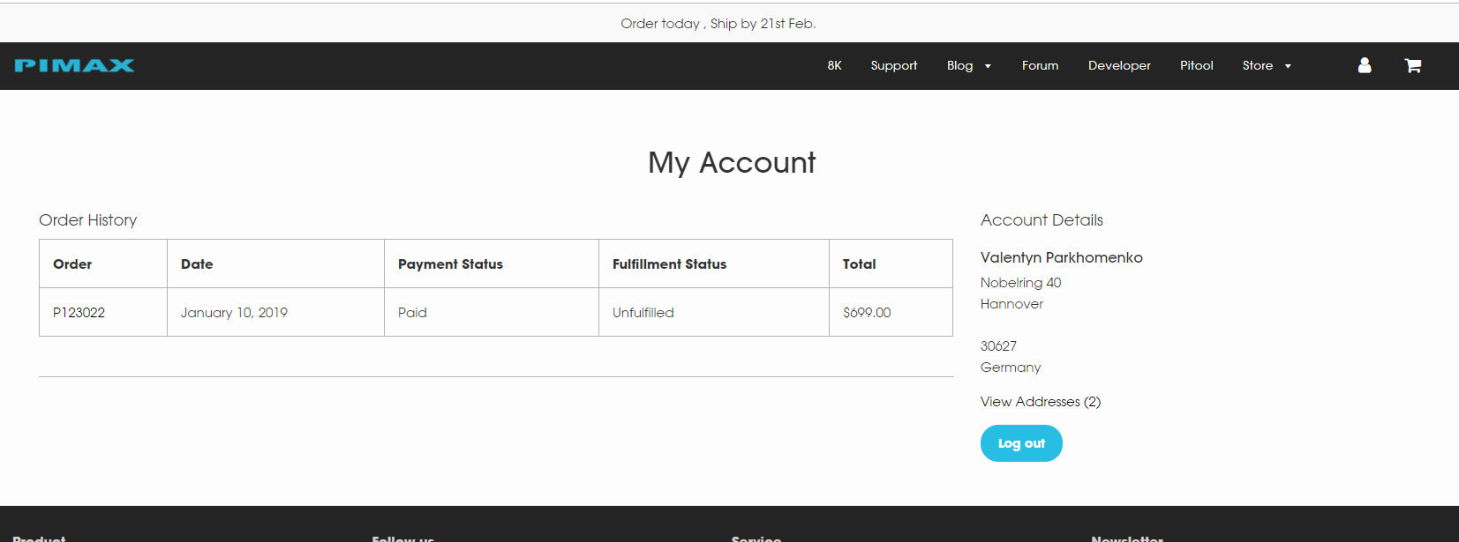Navigate to the Forum link
1459x542 pixels.
click(x=1040, y=65)
